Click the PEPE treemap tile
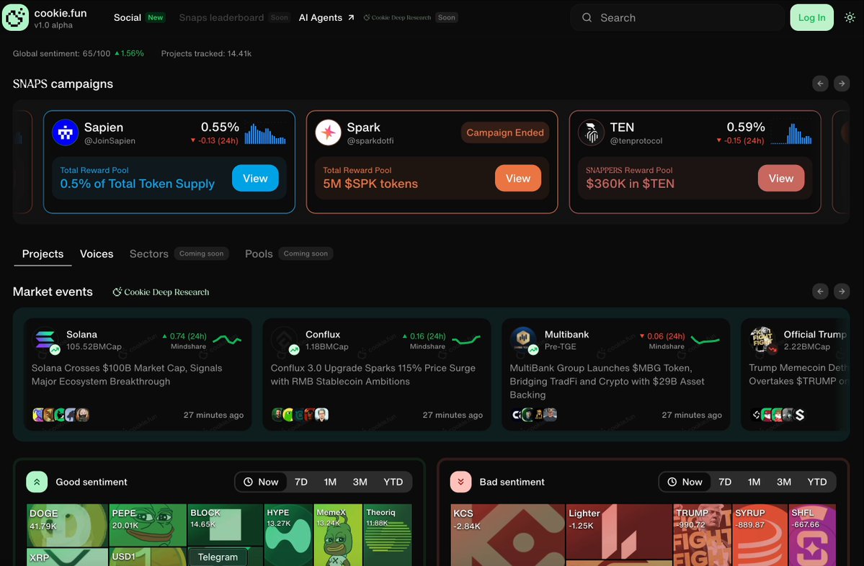This screenshot has width=864, height=566. tap(148, 525)
